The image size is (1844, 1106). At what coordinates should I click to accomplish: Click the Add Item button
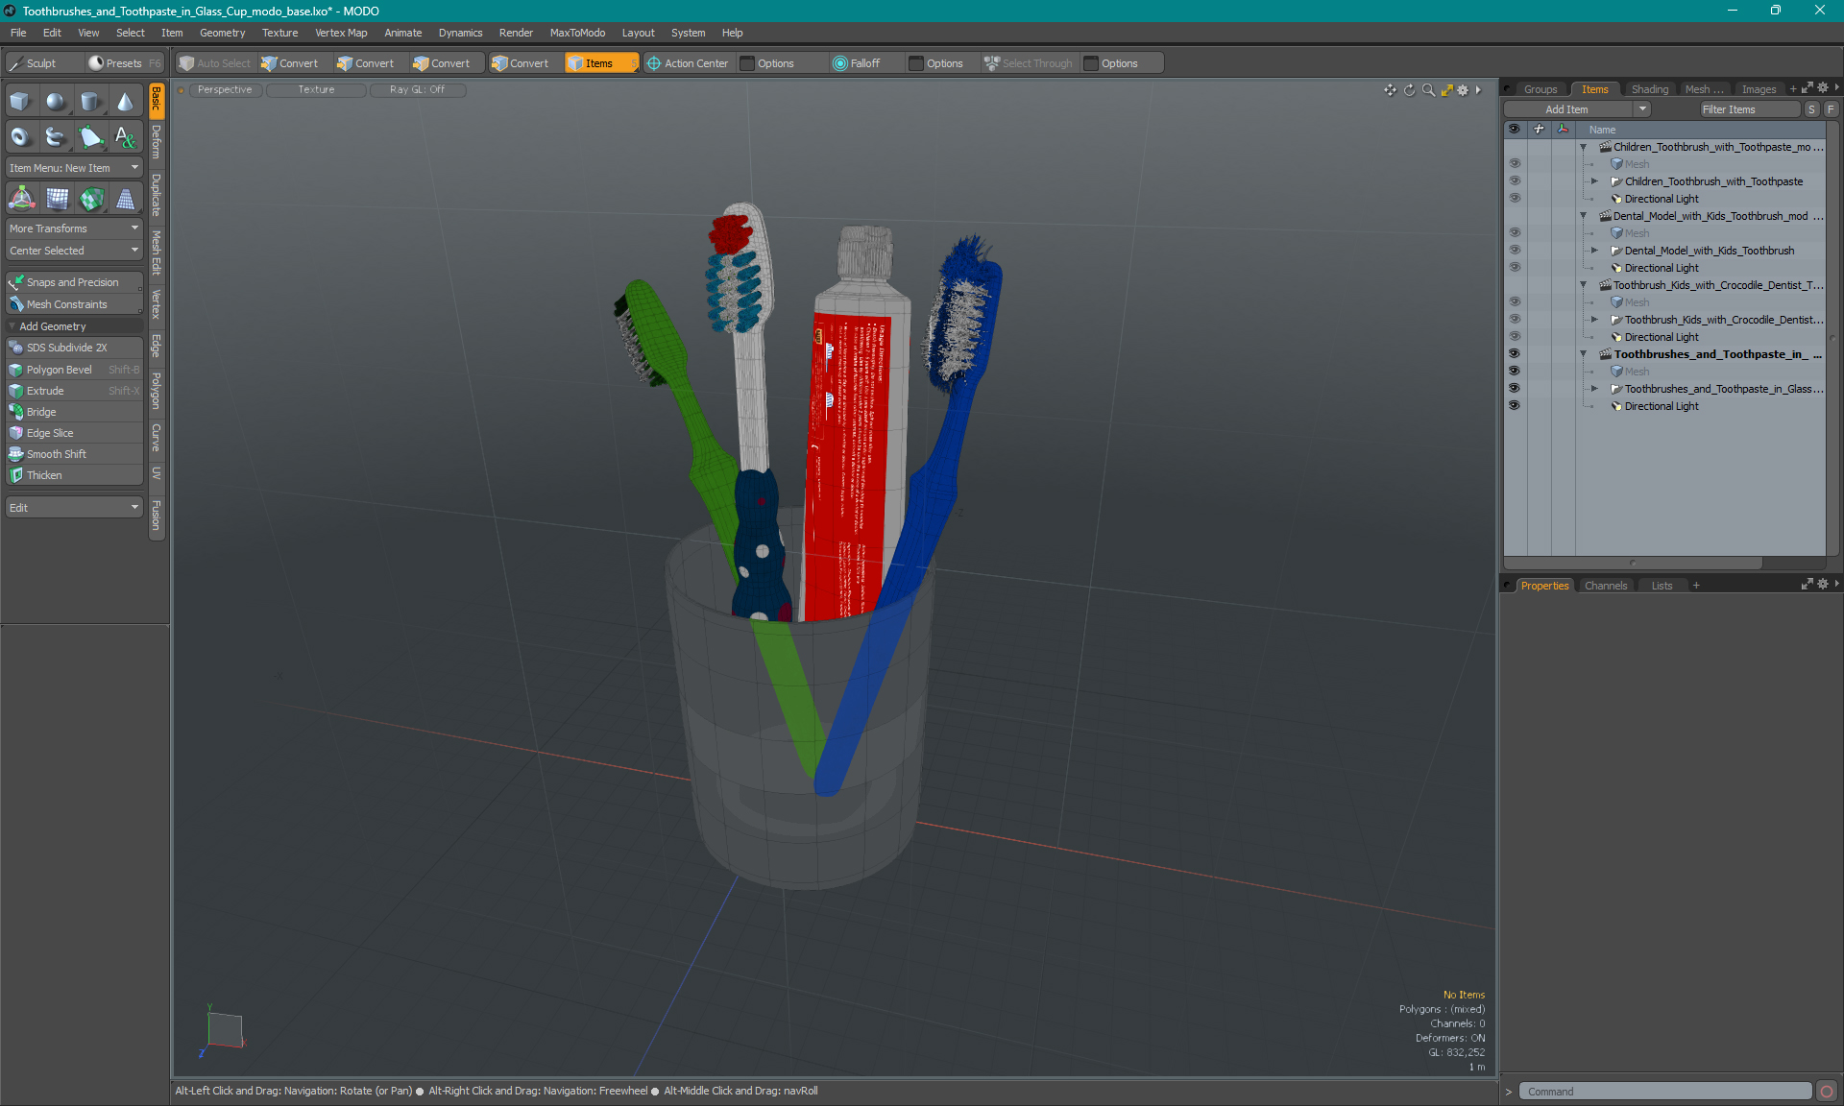pos(1566,109)
